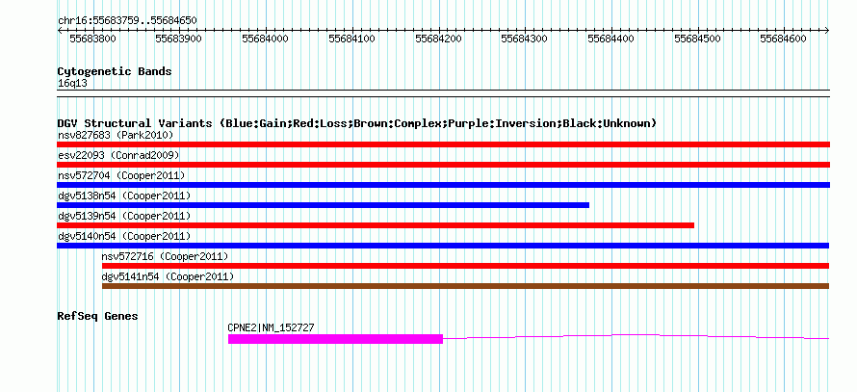Image resolution: width=857 pixels, height=392 pixels.
Task: Click the right arrowhead of the ruler
Action: click(827, 30)
